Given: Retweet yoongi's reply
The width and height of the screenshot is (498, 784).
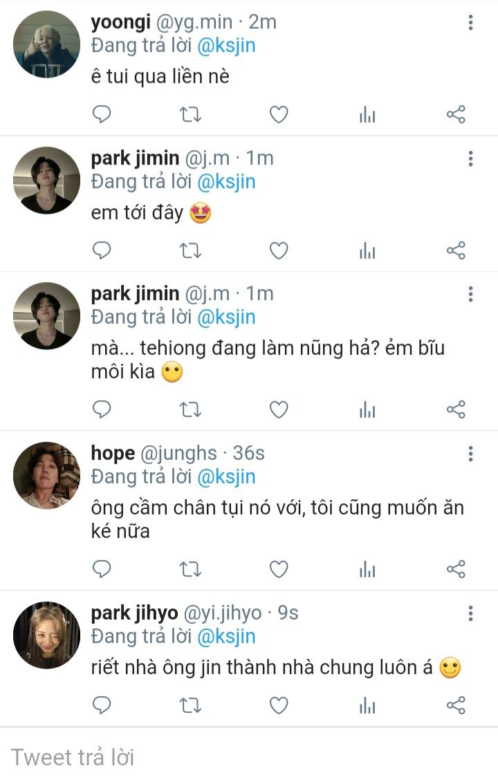Looking at the screenshot, I should [190, 115].
